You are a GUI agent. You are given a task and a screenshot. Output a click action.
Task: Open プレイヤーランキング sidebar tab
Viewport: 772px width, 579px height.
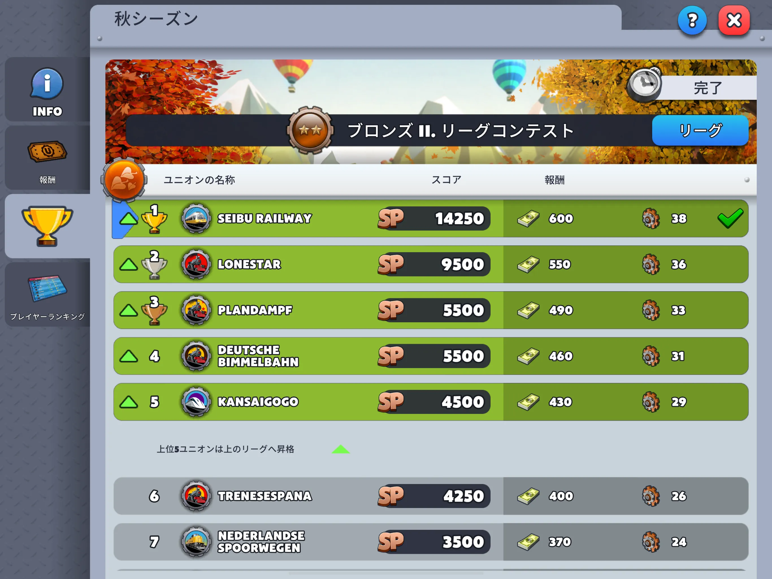tap(47, 295)
